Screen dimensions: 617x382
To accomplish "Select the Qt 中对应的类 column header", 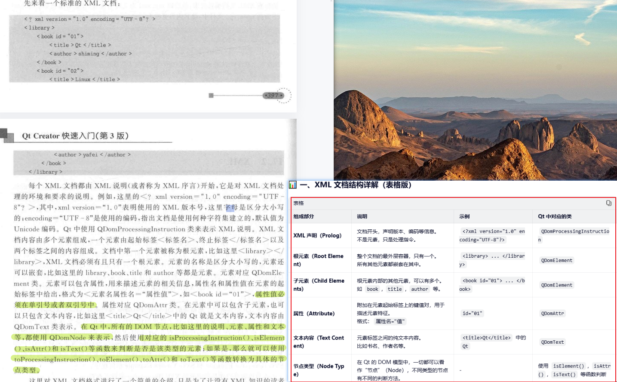I will click(x=555, y=216).
